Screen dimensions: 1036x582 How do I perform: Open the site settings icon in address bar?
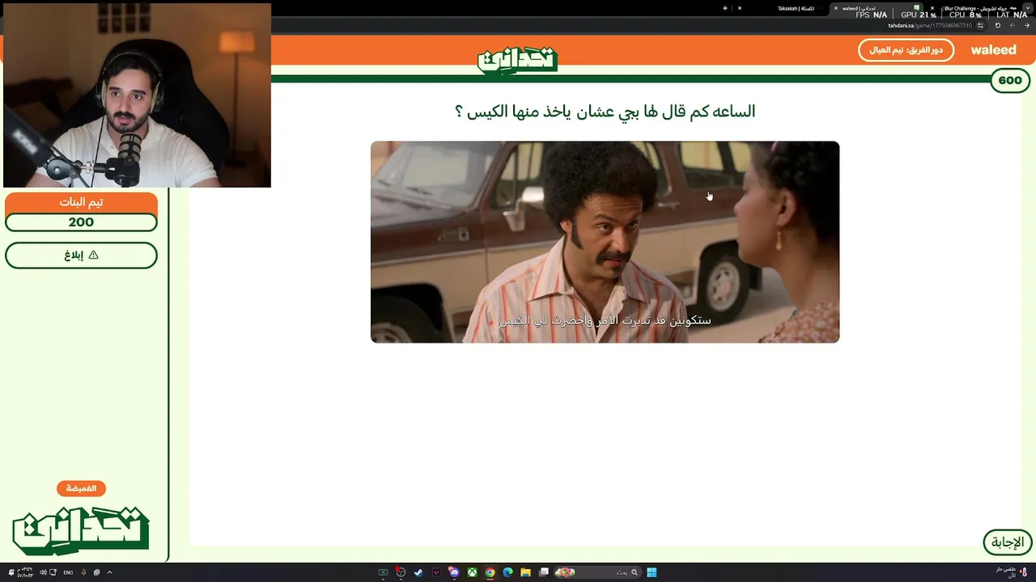[x=980, y=25]
